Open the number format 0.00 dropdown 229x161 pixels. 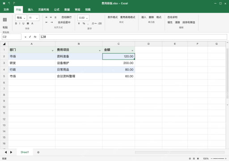click(x=83, y=18)
